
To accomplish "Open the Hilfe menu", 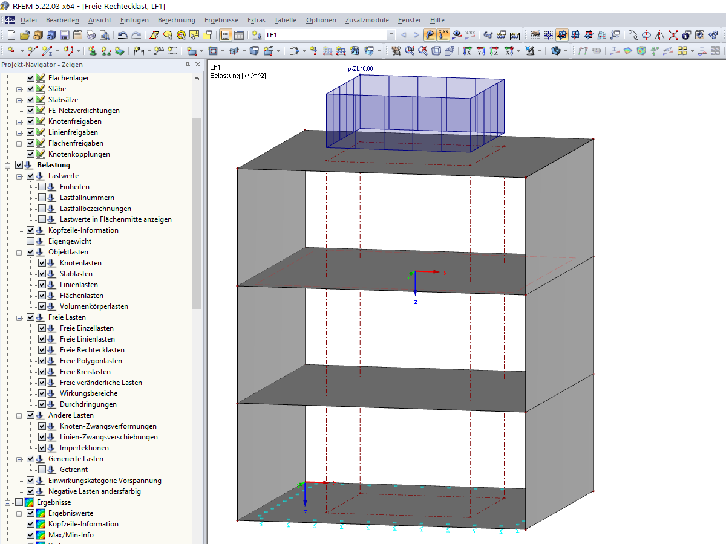I will coord(437,20).
